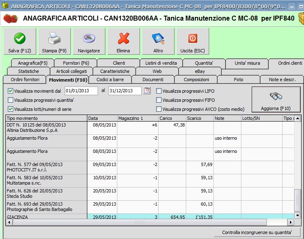Click the table scroll up arrow
Image resolution: width=304 pixels, height=239 pixels.
click(x=297, y=118)
